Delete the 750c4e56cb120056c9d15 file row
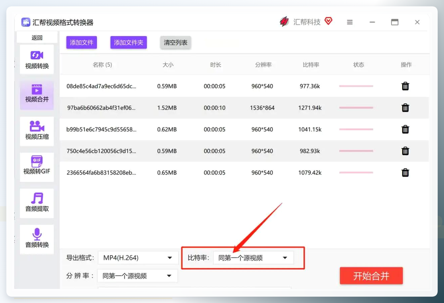444x303 pixels. click(x=405, y=151)
